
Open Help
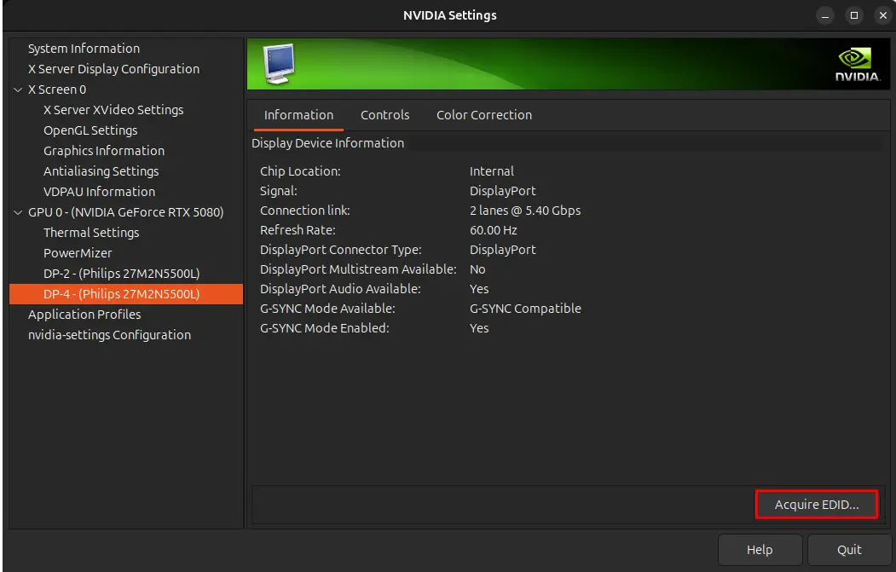760,550
